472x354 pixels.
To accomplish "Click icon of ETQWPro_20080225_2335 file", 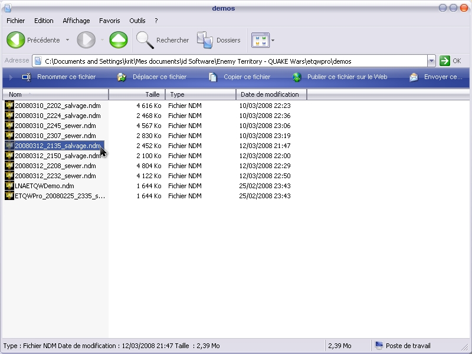I will [9, 196].
